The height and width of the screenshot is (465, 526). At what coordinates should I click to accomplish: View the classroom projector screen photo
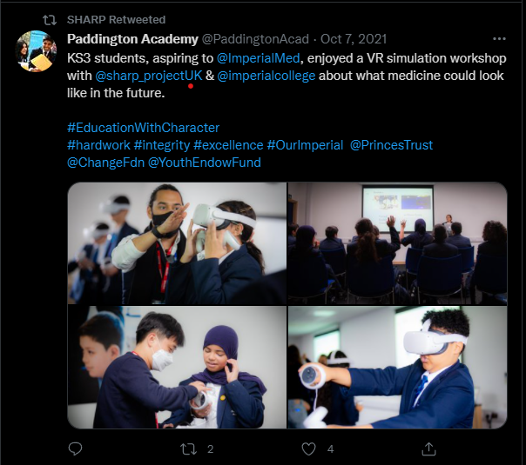click(397, 243)
